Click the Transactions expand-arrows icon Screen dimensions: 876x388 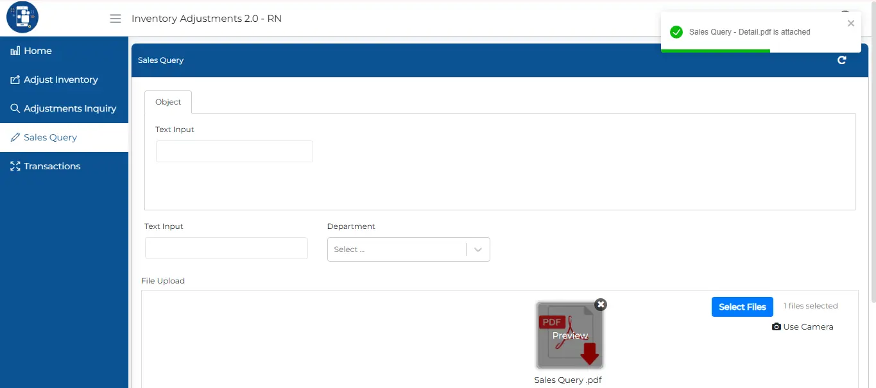(x=15, y=166)
